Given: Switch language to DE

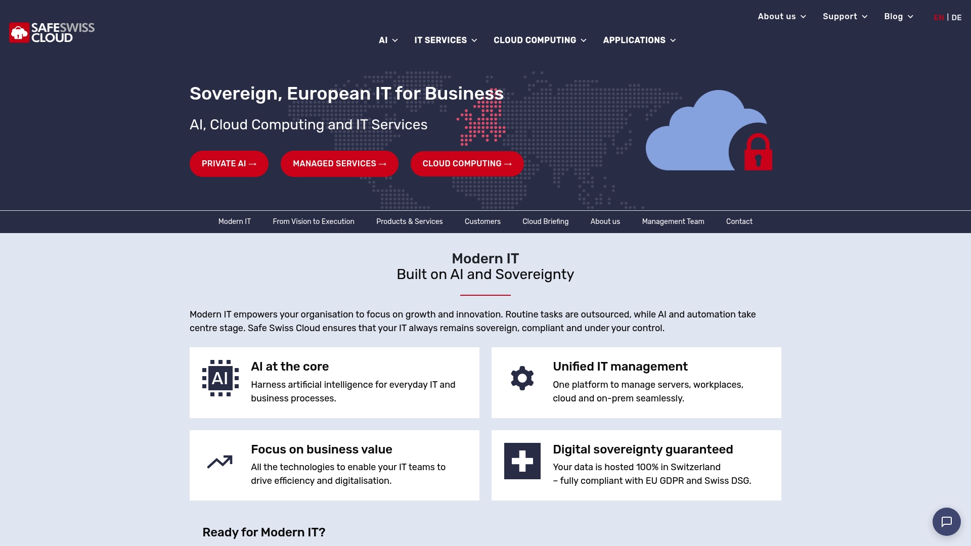Looking at the screenshot, I should (956, 18).
